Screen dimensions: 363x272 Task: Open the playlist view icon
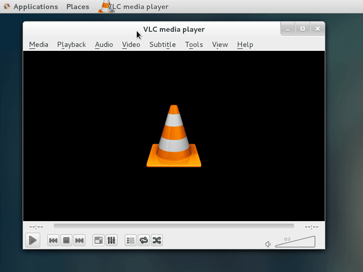click(131, 240)
